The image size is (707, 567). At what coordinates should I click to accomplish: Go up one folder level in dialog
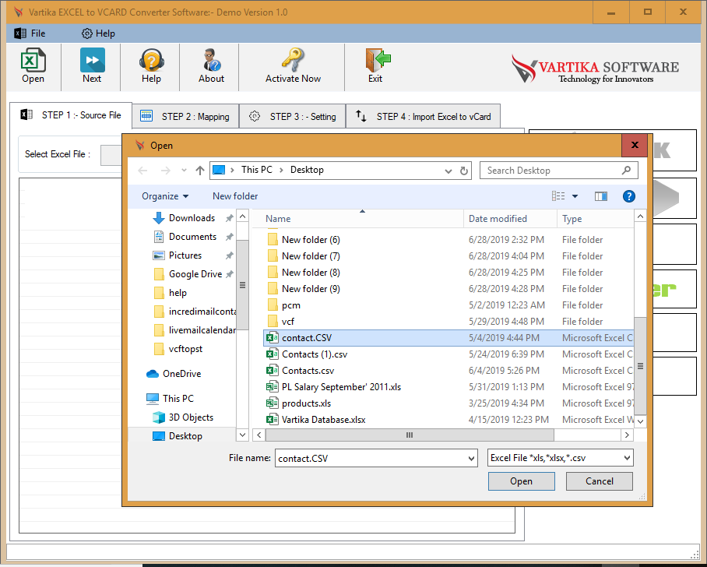200,171
